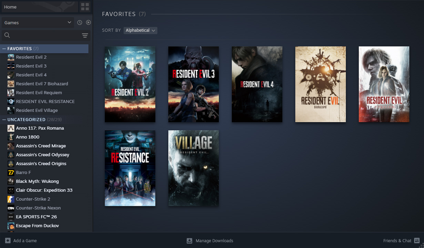The height and width of the screenshot is (248, 424).
Task: Click the Add a Game plus icon
Action: [8, 240]
